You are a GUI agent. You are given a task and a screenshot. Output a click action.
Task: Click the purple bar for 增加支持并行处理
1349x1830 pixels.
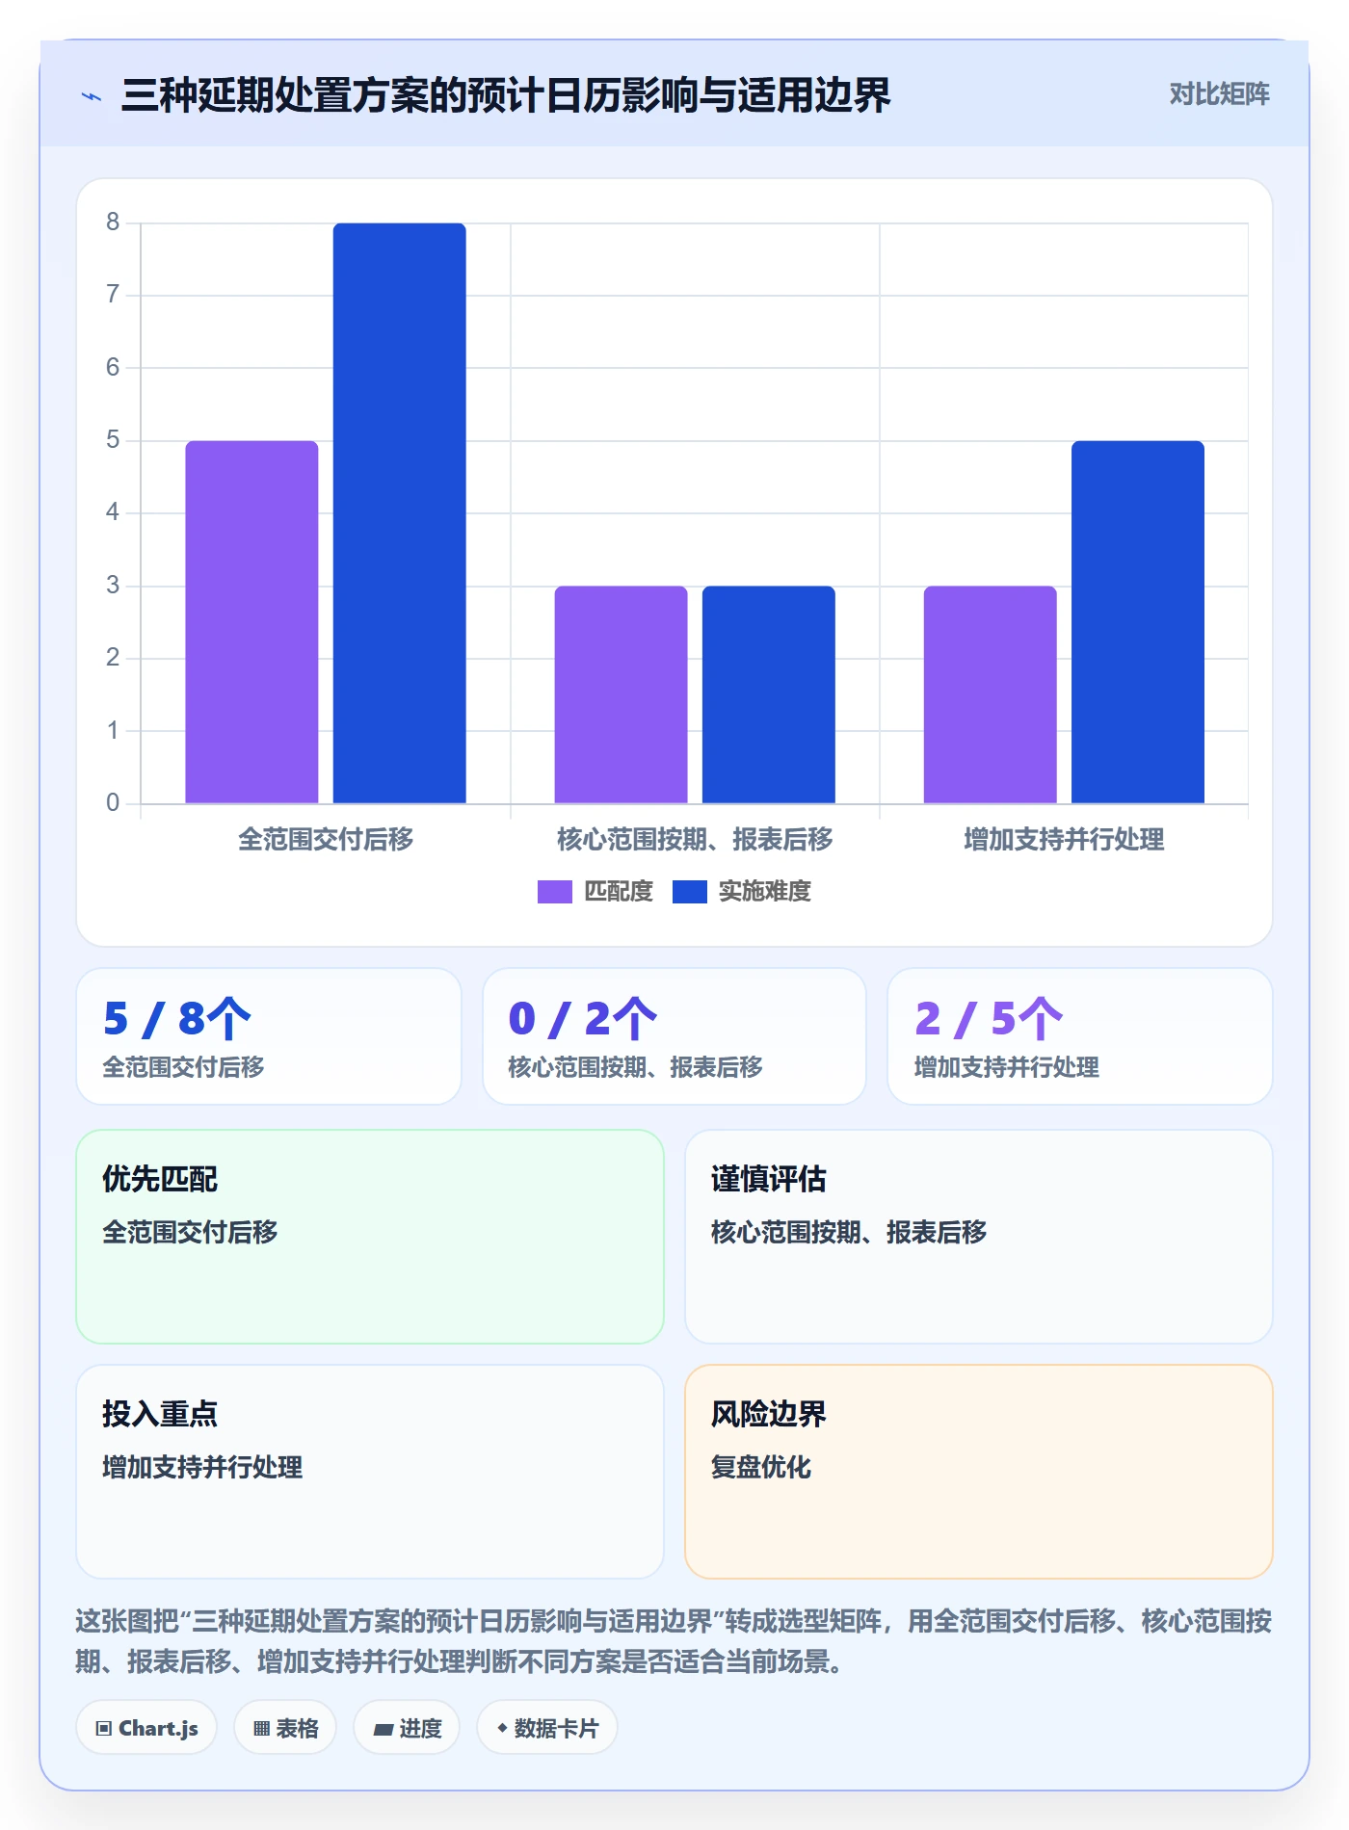tap(991, 694)
